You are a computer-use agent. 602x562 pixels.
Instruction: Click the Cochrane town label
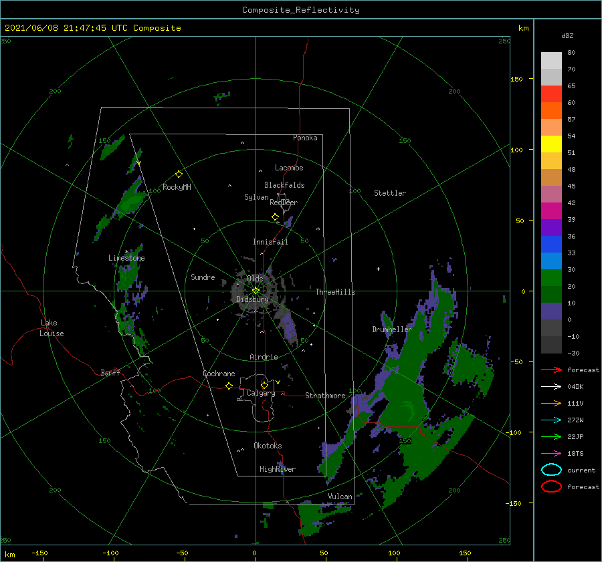(219, 374)
